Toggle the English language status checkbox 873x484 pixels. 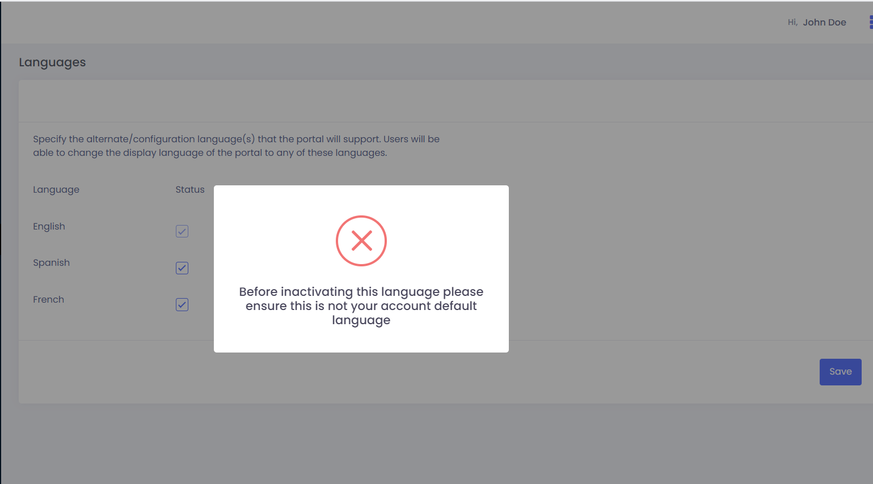point(182,231)
